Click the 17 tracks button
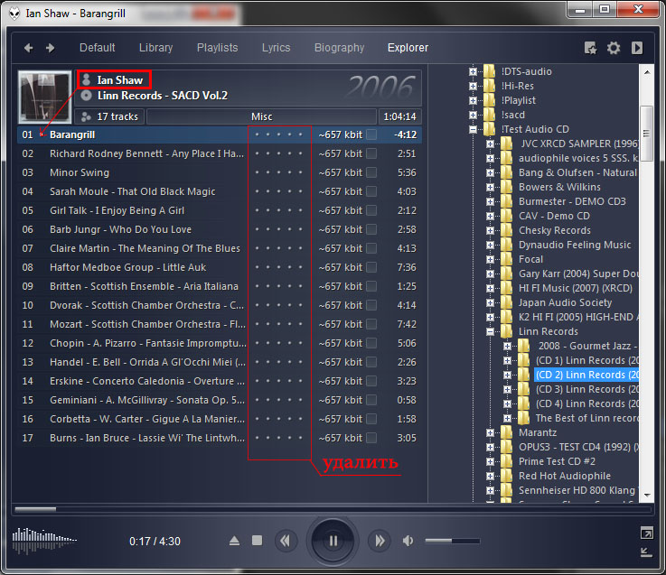The height and width of the screenshot is (575, 666). [x=109, y=116]
